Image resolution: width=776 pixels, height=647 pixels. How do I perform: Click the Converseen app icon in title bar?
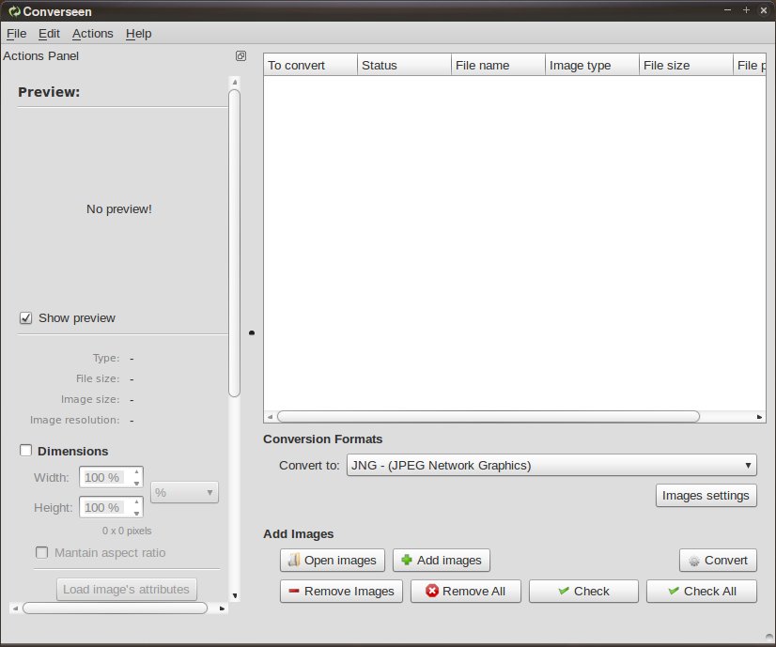(x=14, y=11)
